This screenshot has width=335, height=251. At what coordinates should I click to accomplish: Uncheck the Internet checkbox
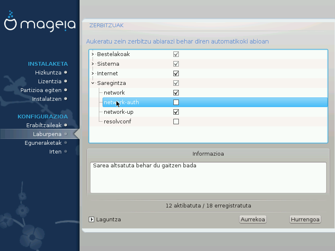(x=176, y=74)
